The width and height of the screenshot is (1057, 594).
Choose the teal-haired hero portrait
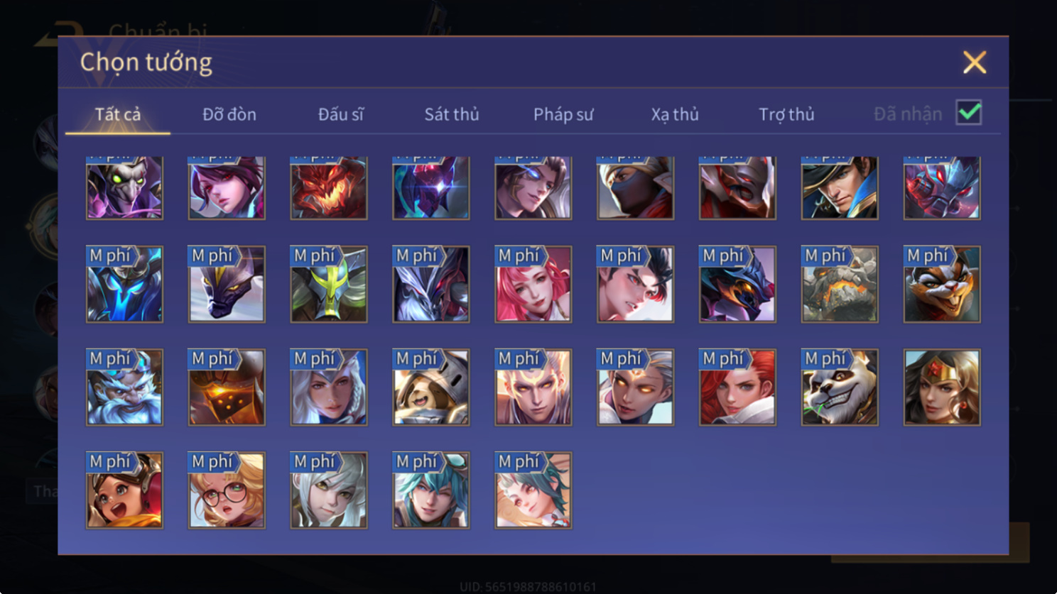tap(431, 490)
